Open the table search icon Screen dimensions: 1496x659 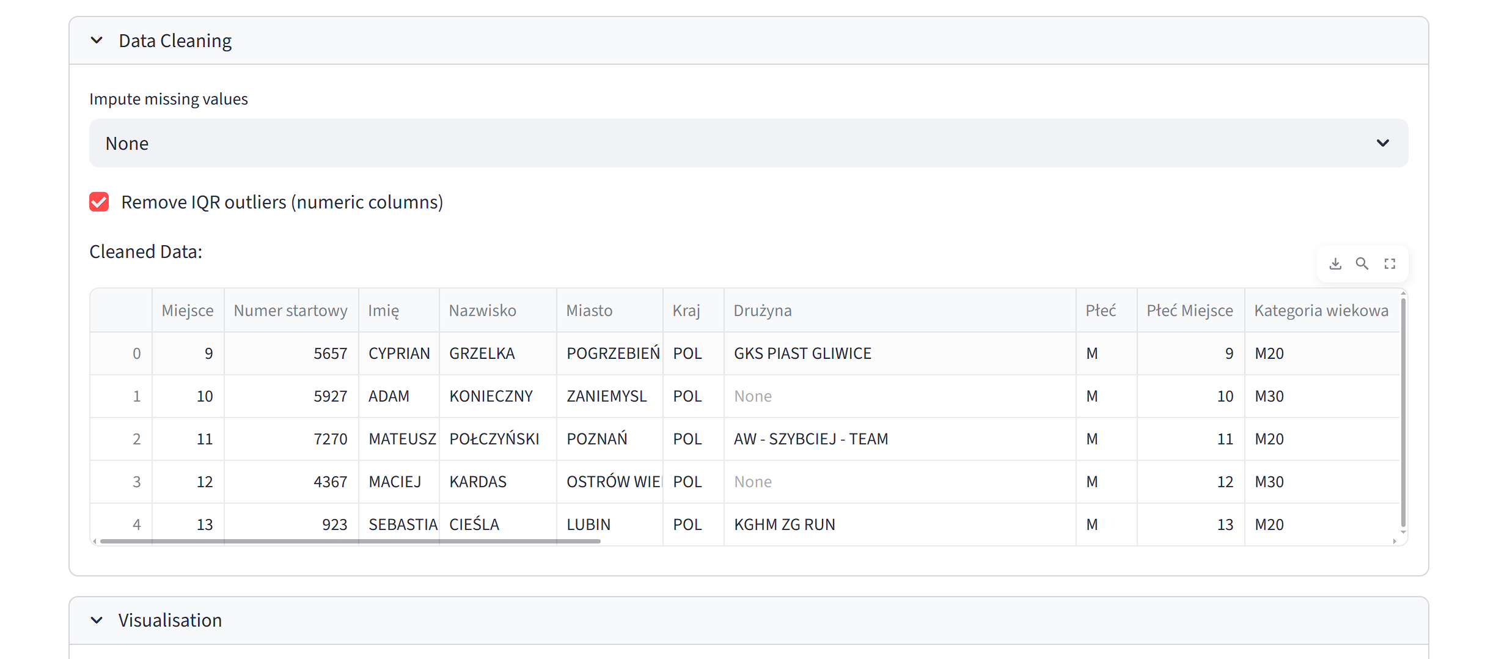pyautogui.click(x=1362, y=264)
